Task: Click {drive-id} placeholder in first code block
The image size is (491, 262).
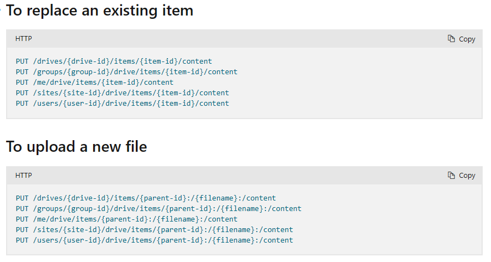Action: pyautogui.click(x=88, y=61)
